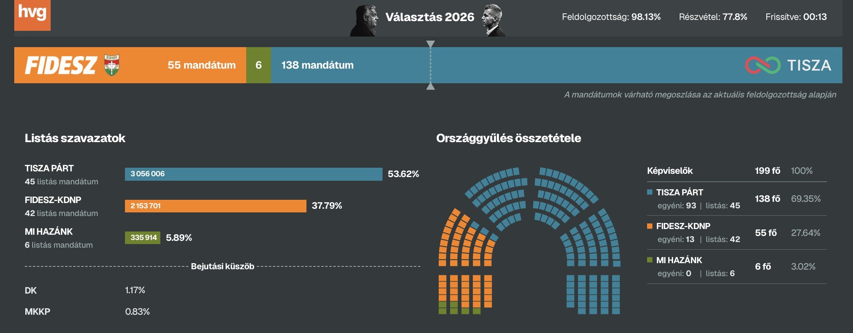
Task: Click the Tisza Párt 3 056 006 votes bar
Action: [253, 174]
